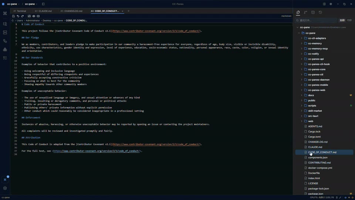Toggle sidebar layout icon next to cc-pane breadcrumb
This screenshot has height=200, width=355.
point(43,4)
